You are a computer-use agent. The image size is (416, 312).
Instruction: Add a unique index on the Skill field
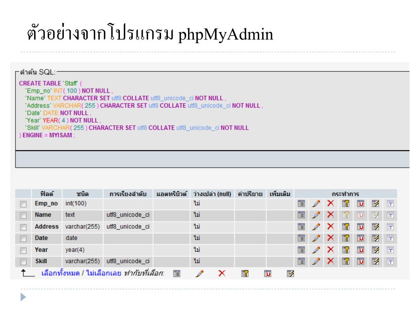(x=361, y=262)
